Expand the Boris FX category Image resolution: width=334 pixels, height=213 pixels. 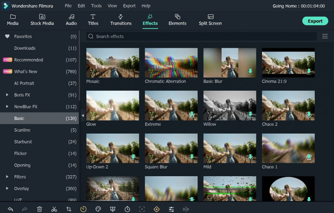click(7, 95)
